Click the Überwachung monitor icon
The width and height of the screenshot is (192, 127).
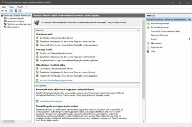[5, 27]
